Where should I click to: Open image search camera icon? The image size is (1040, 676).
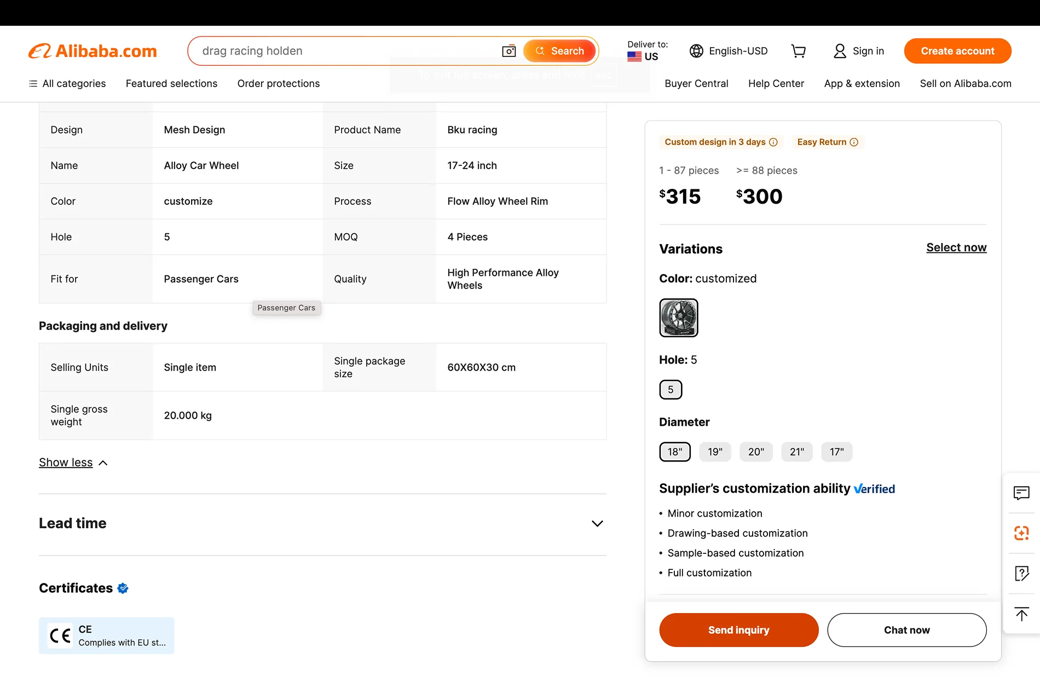click(x=509, y=51)
